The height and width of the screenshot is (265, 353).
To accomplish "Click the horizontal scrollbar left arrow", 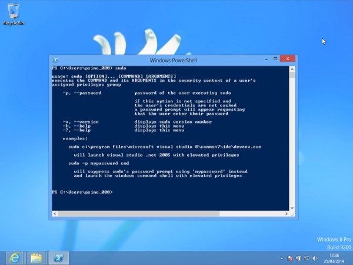I will click(x=55, y=214).
